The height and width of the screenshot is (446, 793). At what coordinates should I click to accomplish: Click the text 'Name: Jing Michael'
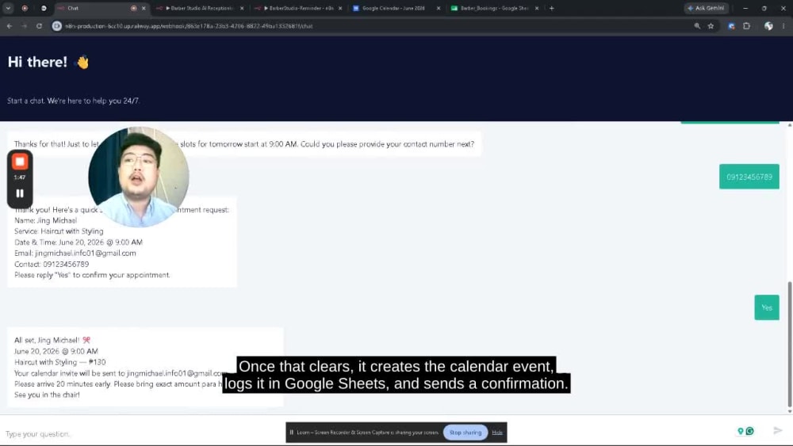pyautogui.click(x=45, y=220)
